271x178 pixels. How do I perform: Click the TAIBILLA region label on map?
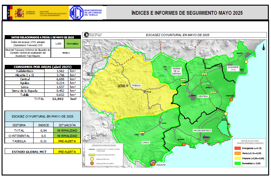coord(136,85)
